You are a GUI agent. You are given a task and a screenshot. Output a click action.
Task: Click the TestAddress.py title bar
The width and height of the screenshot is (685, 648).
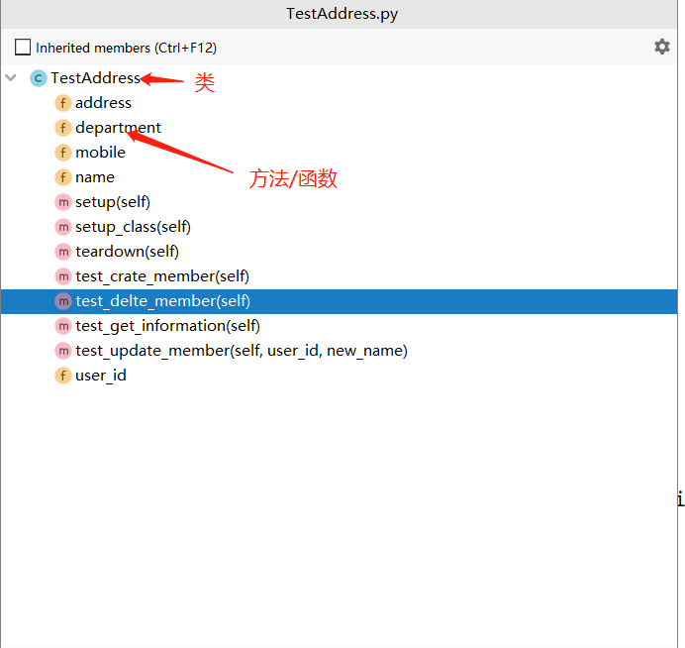(x=342, y=14)
